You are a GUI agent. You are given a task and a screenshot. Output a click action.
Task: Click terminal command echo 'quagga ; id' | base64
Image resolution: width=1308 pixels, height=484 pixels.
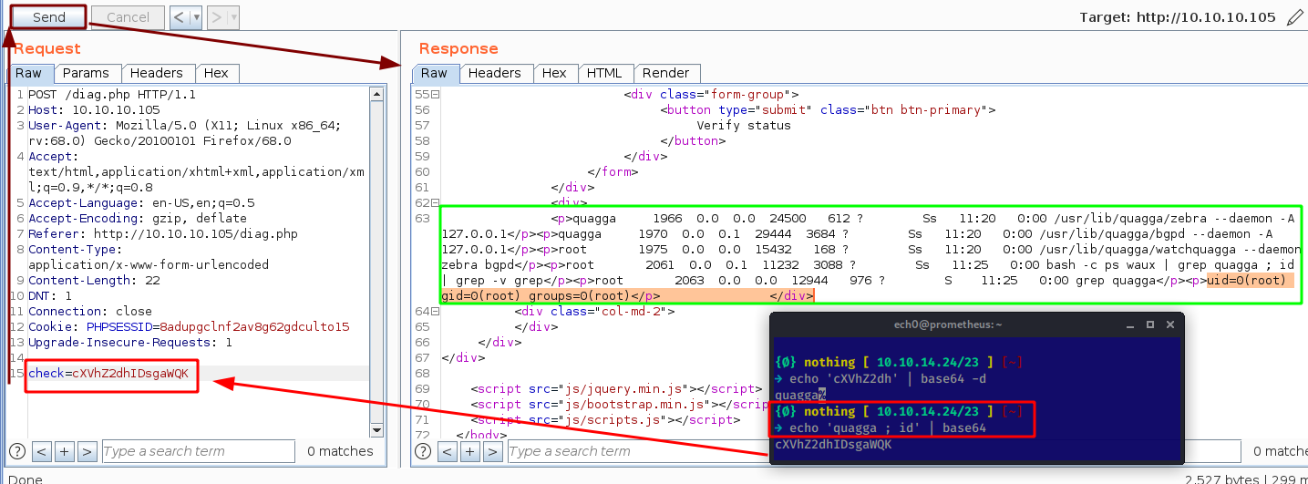pos(888,427)
